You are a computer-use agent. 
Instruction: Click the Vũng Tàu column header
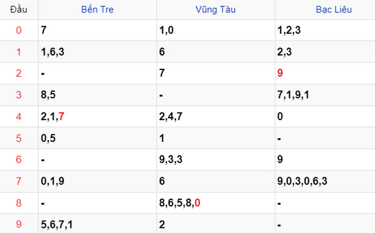216,9
